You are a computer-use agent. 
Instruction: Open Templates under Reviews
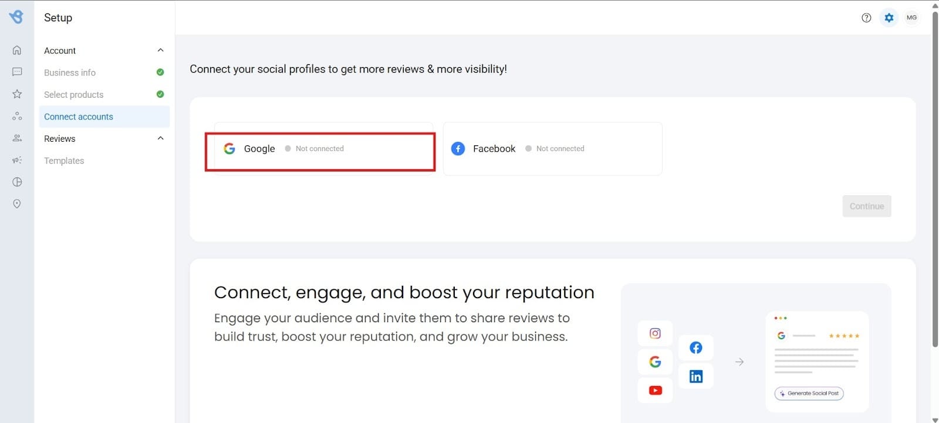[x=64, y=161]
